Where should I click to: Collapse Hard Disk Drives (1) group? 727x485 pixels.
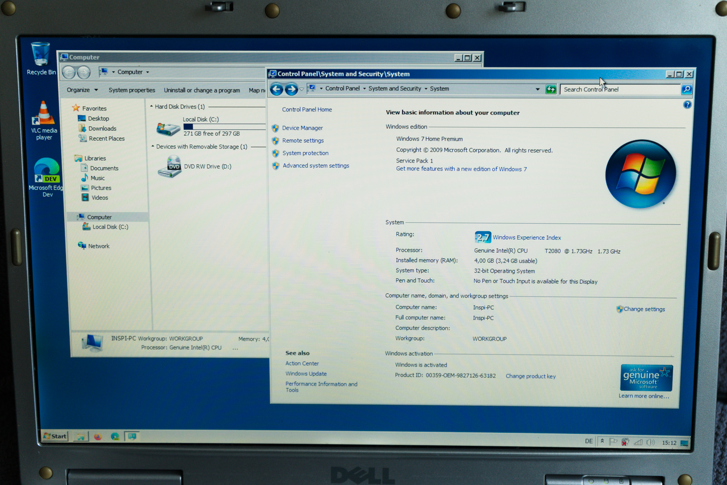[152, 107]
